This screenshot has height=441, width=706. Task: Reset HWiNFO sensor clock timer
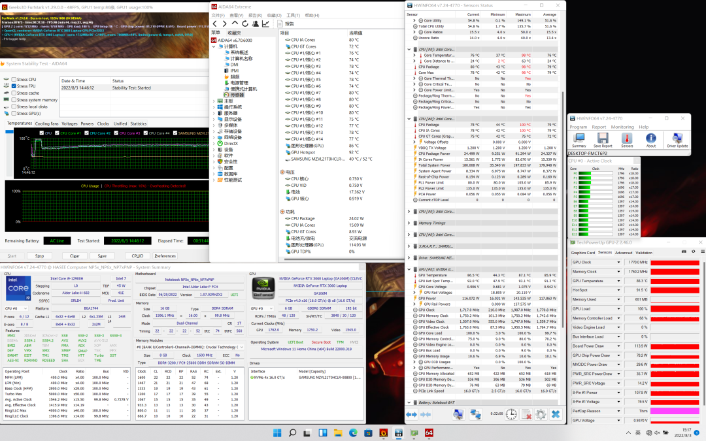[x=511, y=414]
